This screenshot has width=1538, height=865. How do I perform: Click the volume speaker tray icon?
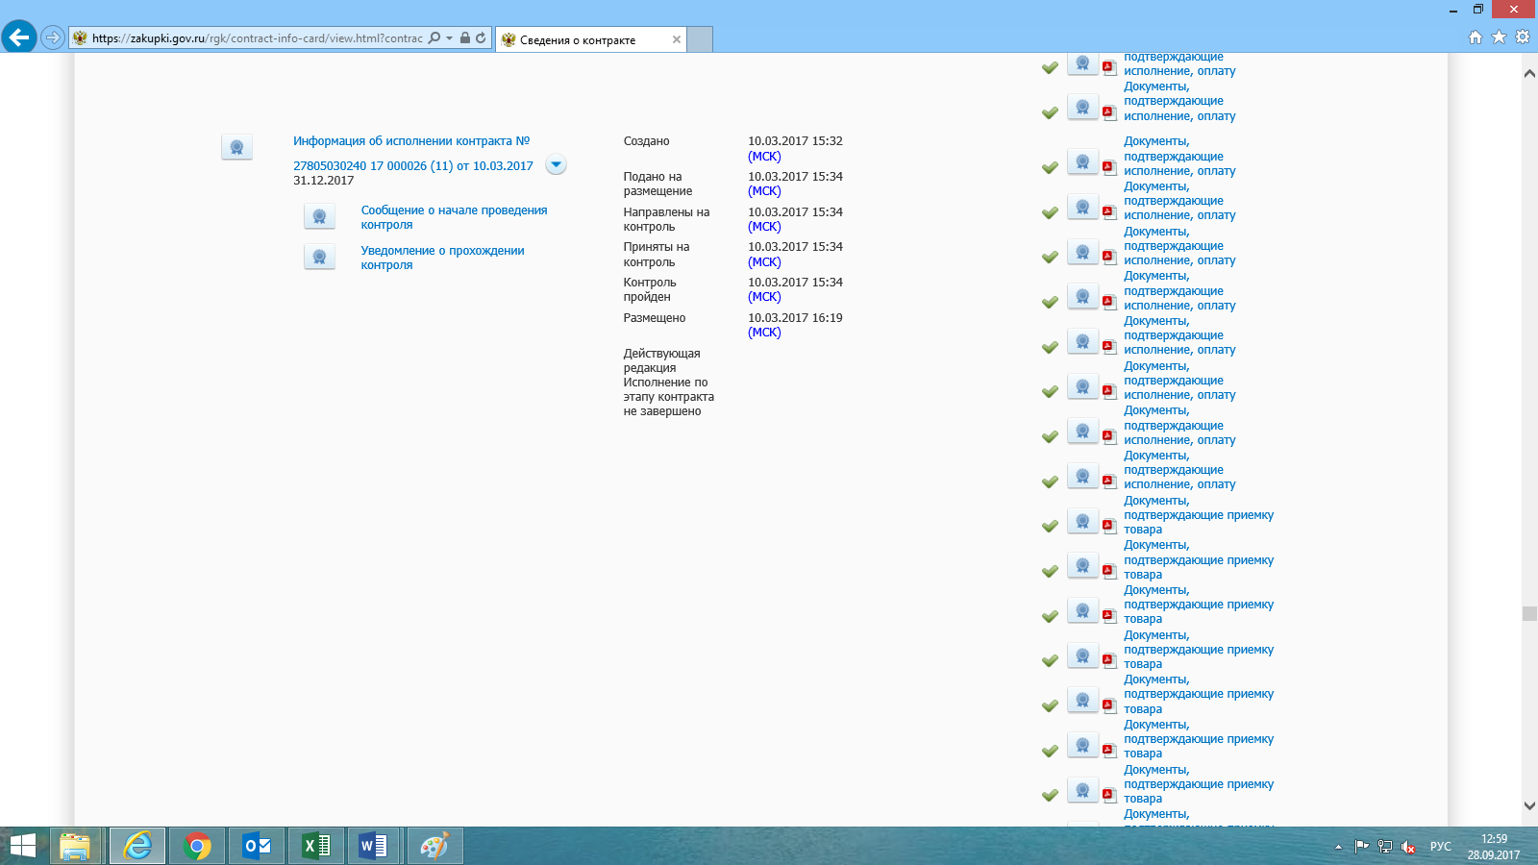[1408, 847]
